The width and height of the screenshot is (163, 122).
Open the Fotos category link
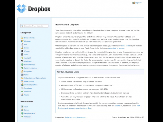[x=26, y=75]
